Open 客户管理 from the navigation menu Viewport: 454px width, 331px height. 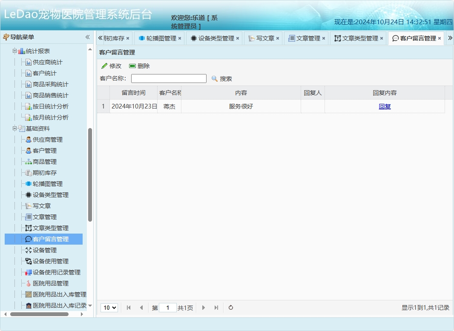click(x=44, y=150)
